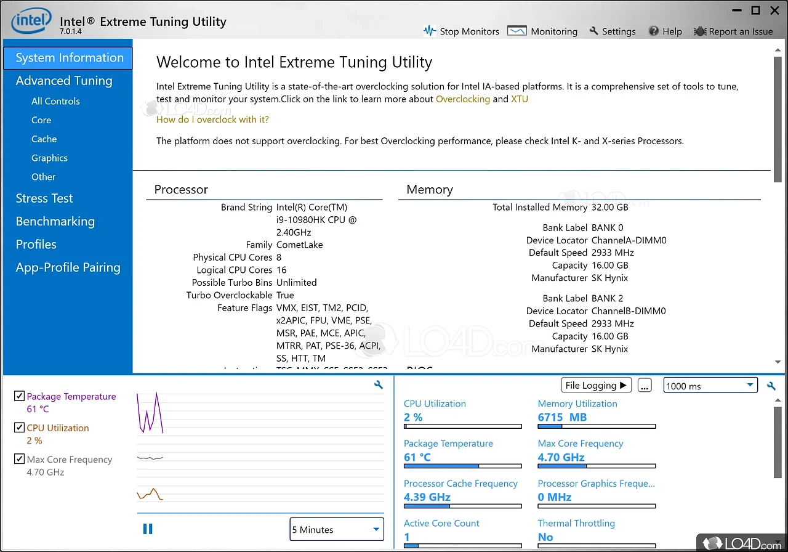Screen dimensions: 788x552
Task: Toggle CPU Utilization checkbox
Action: point(19,428)
